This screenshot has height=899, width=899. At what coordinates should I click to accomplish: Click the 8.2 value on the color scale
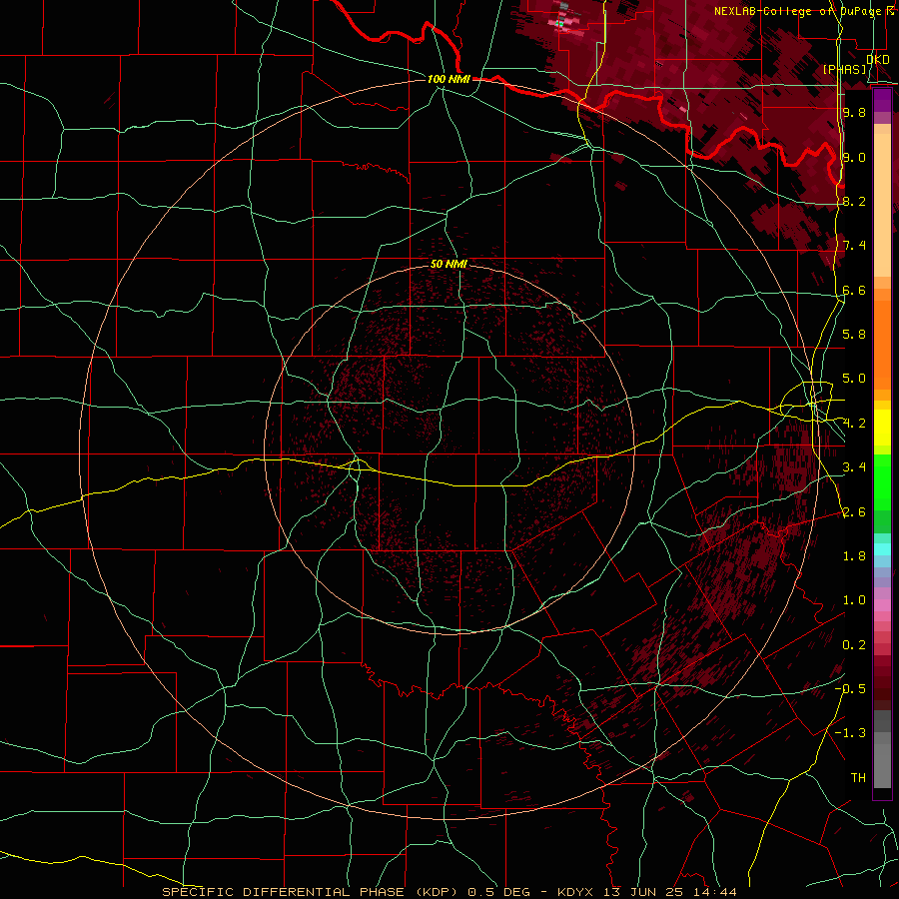click(x=854, y=201)
